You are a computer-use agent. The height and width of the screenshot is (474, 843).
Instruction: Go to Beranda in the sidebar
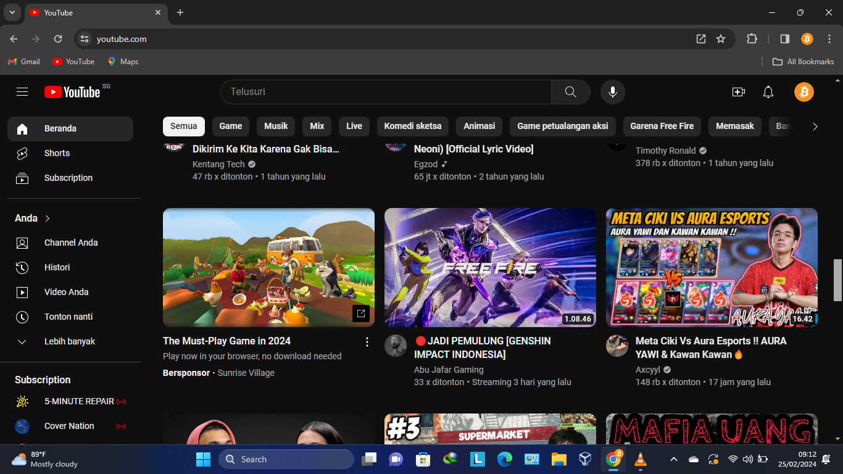70,128
